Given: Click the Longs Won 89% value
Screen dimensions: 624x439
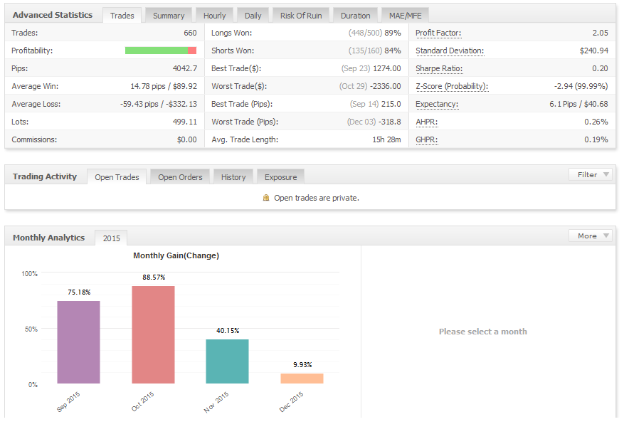Looking at the screenshot, I should pos(393,33).
